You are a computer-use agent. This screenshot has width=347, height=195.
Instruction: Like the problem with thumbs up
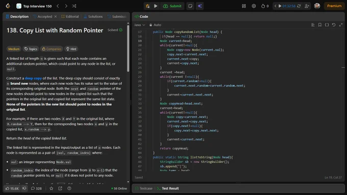coord(12,188)
